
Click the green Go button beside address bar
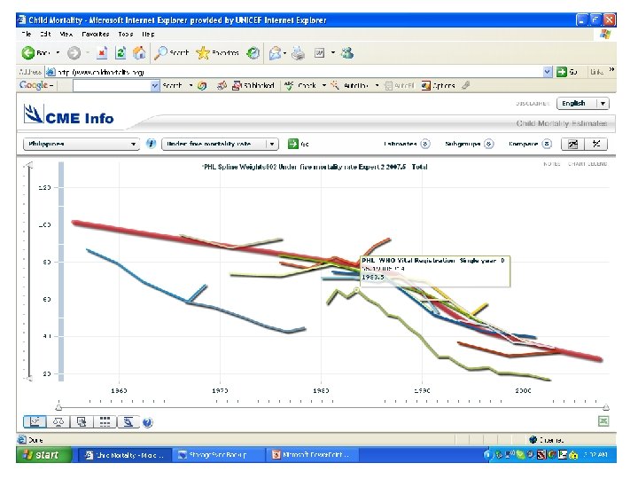(567, 72)
